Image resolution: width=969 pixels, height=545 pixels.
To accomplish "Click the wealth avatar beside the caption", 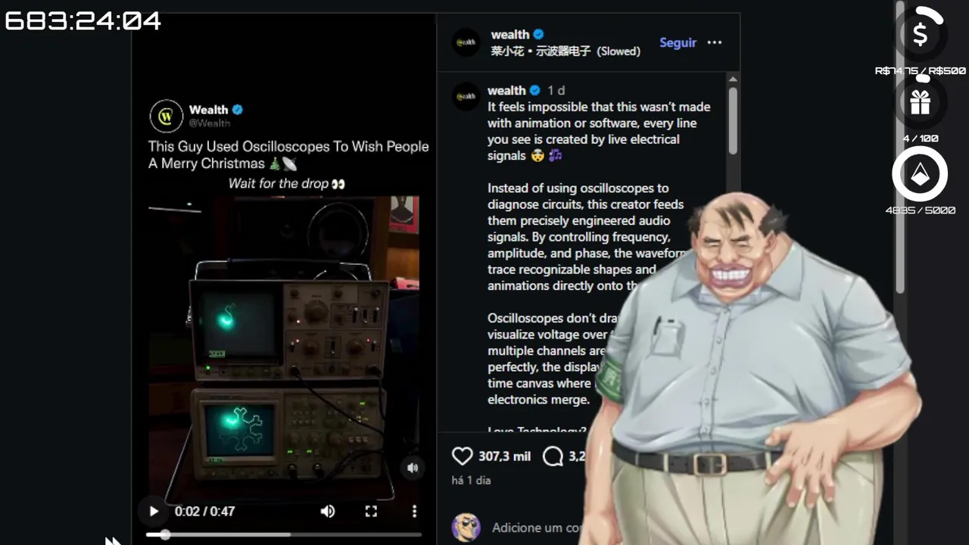I will click(x=466, y=96).
